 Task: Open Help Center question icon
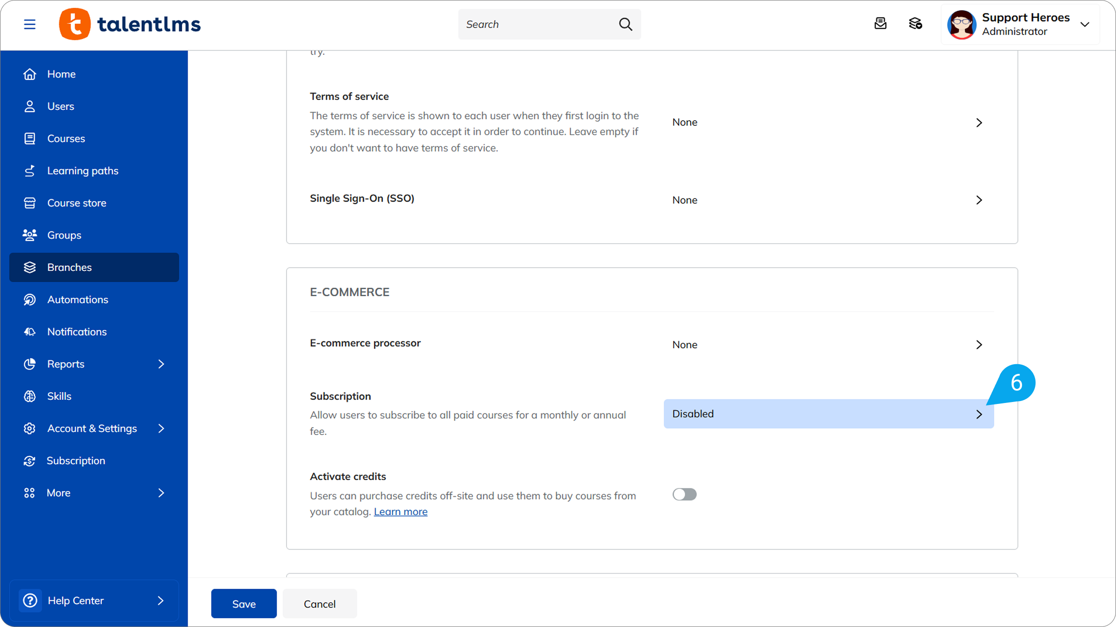pyautogui.click(x=30, y=600)
